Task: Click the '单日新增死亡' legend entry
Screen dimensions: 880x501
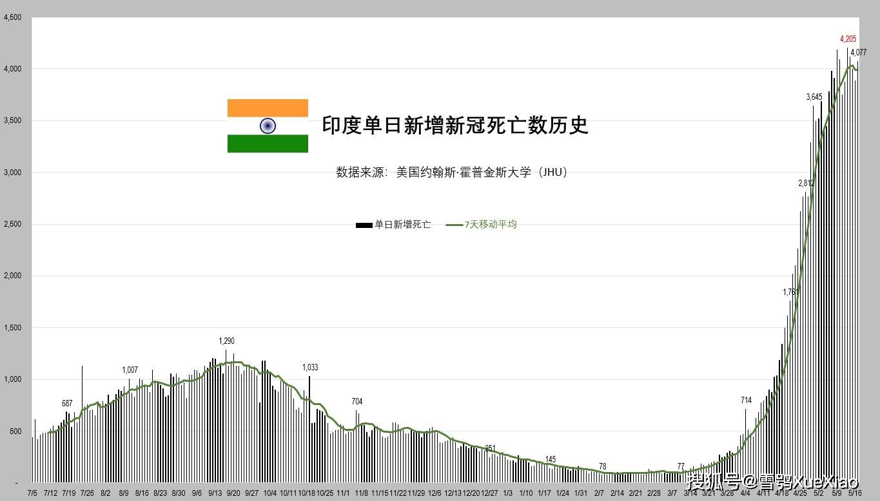Action: (x=393, y=225)
